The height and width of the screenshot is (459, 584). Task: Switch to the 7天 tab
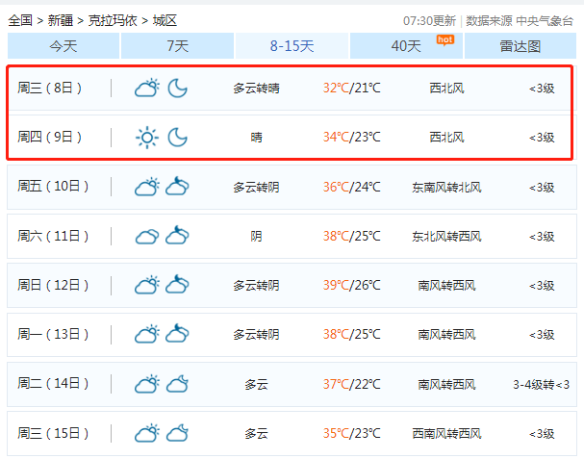click(x=178, y=46)
